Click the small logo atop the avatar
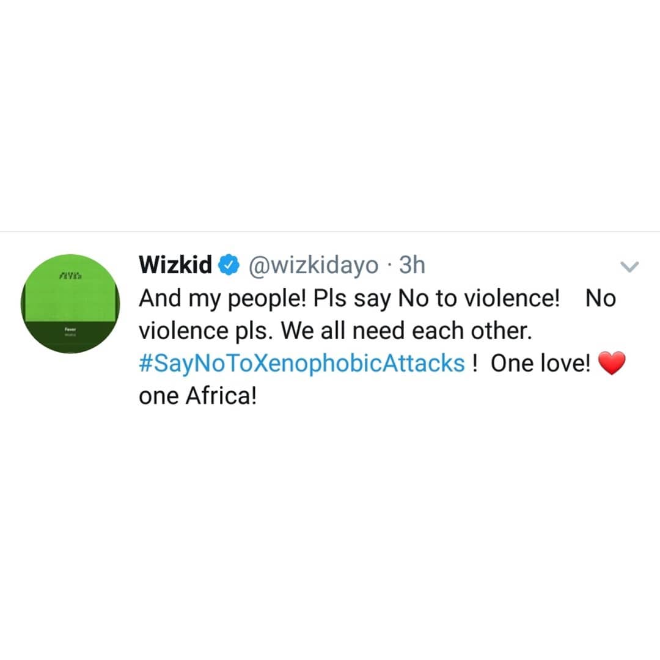The width and height of the screenshot is (660, 660). click(x=70, y=276)
